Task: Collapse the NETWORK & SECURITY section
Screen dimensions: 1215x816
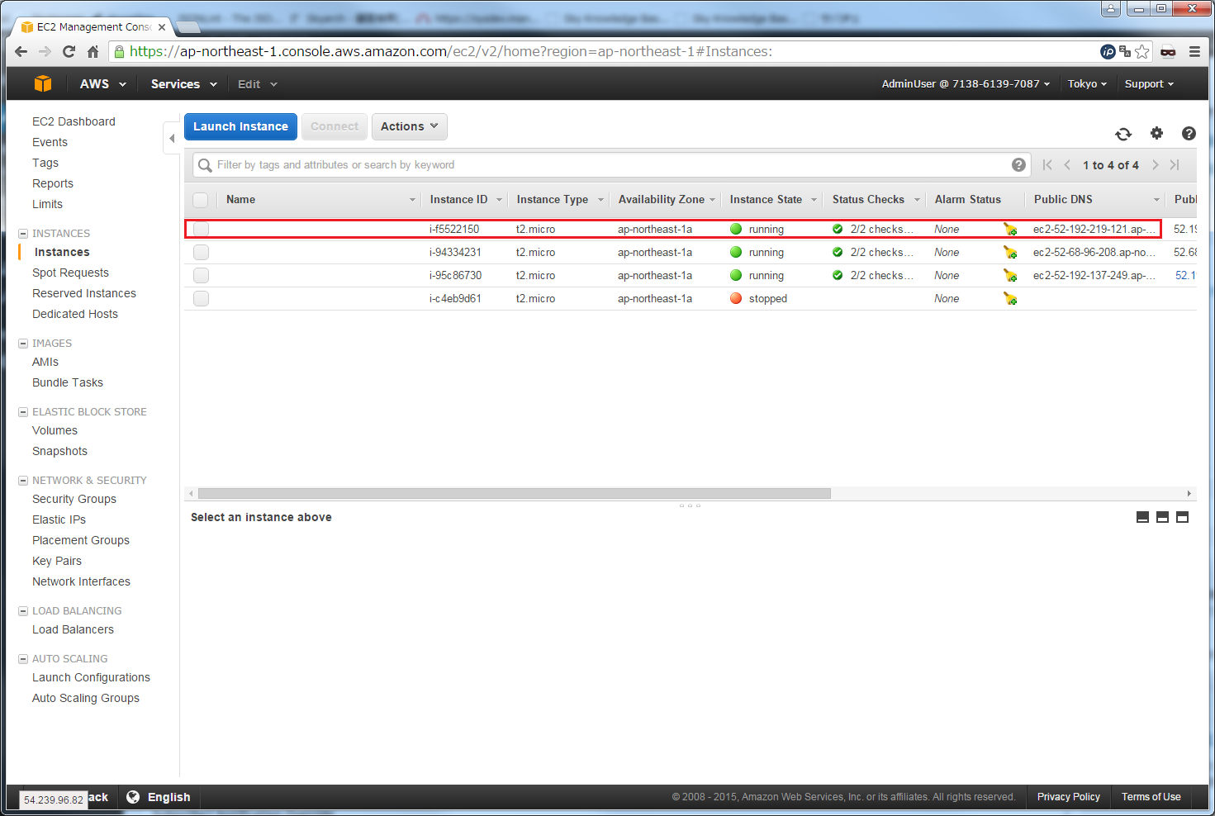Action: coord(23,481)
